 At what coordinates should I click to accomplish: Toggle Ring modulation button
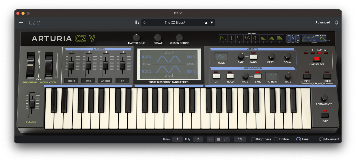(x=307, y=76)
